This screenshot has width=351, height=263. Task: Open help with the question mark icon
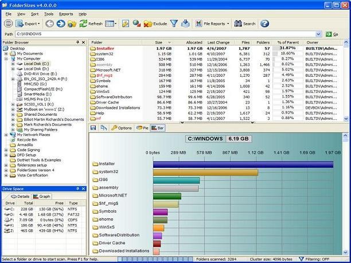click(x=264, y=23)
